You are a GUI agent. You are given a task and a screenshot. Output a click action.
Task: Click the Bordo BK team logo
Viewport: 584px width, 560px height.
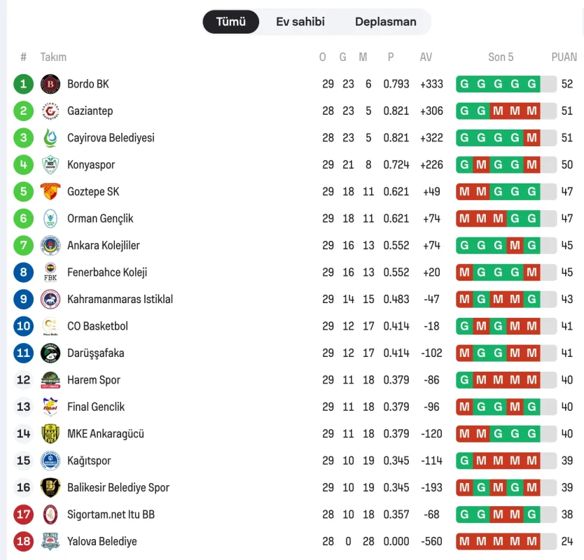click(50, 84)
